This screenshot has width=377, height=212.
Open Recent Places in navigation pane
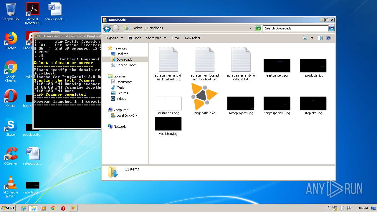[x=126, y=65]
